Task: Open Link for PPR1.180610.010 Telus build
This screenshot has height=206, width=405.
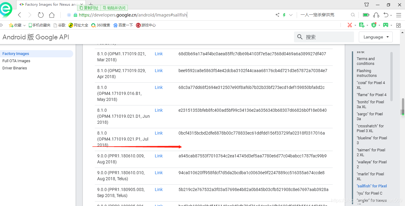Action: [x=159, y=173]
